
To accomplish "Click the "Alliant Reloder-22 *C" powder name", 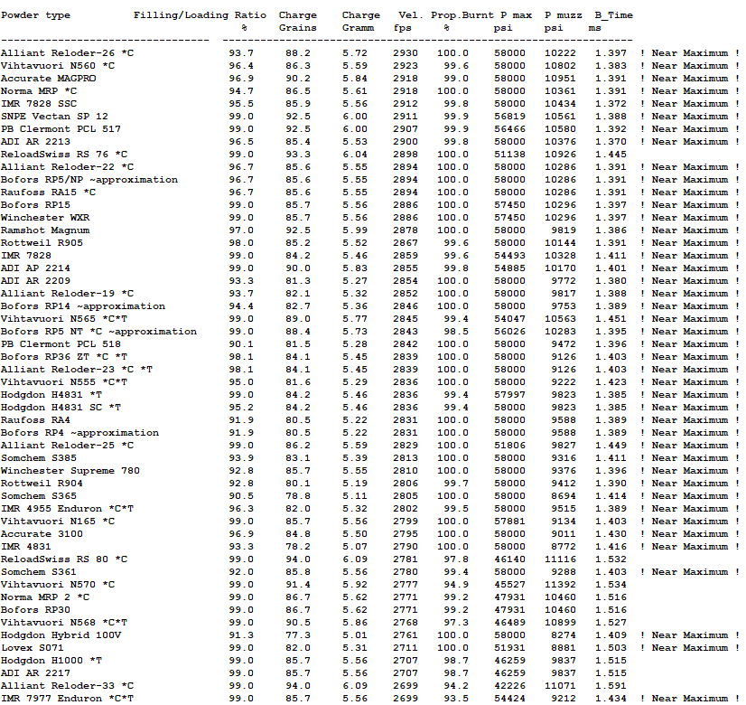I will point(67,167).
